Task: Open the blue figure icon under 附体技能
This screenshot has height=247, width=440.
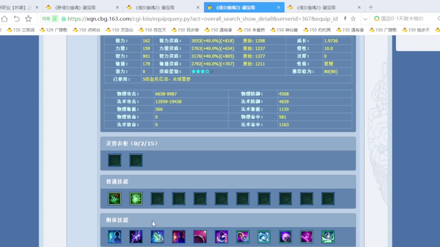Action: pos(114,236)
